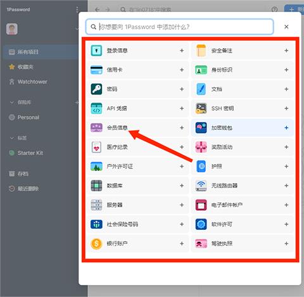304x297 pixels.
Task: Click the 户外许可证 label text
Action: click(120, 167)
